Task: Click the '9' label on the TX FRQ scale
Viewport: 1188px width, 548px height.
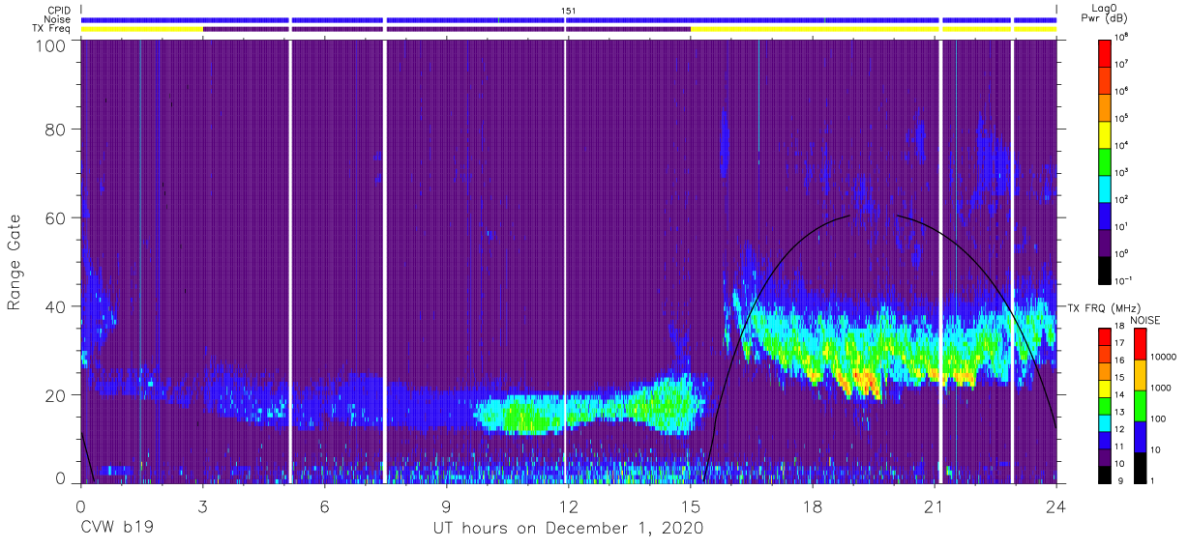Action: 1120,481
